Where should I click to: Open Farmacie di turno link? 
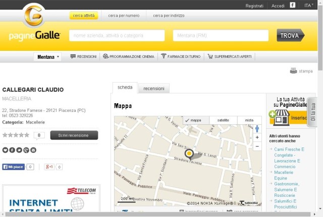(x=181, y=56)
